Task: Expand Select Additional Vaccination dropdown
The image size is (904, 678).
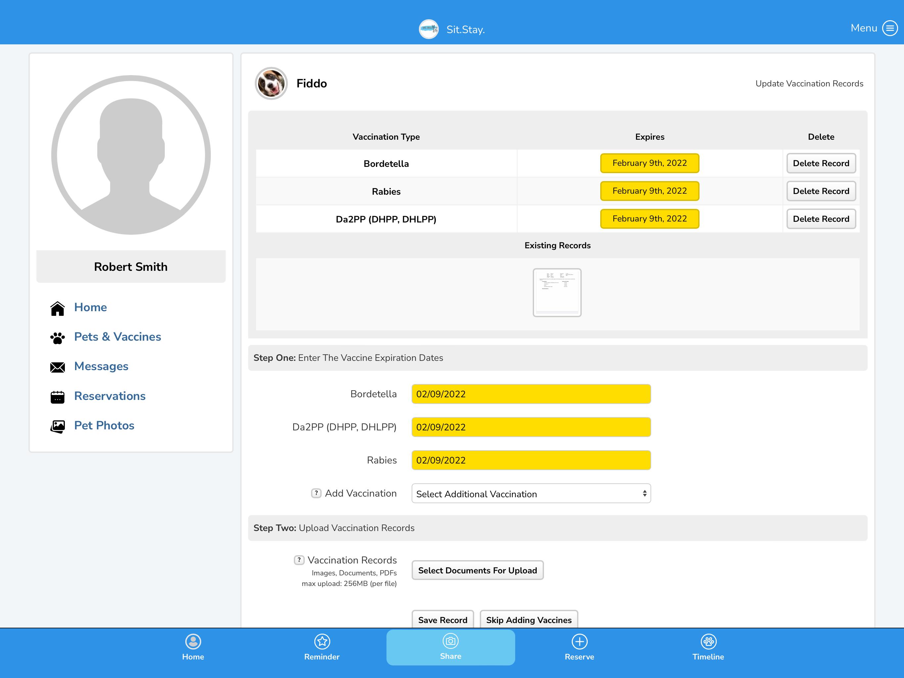Action: tap(531, 494)
